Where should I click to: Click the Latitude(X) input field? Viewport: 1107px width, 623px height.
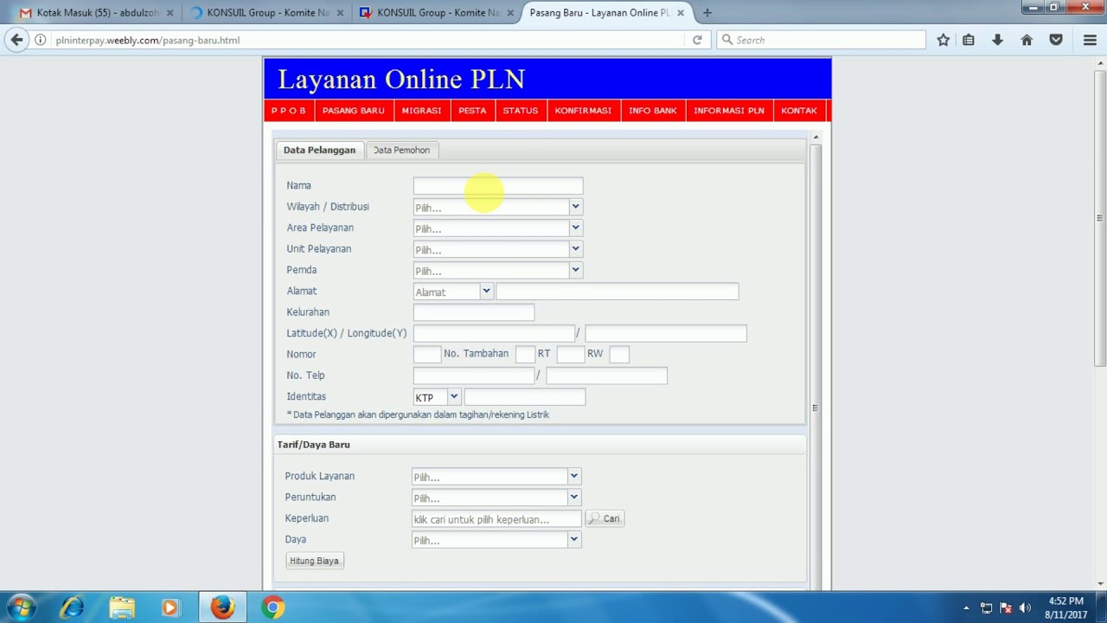(494, 333)
